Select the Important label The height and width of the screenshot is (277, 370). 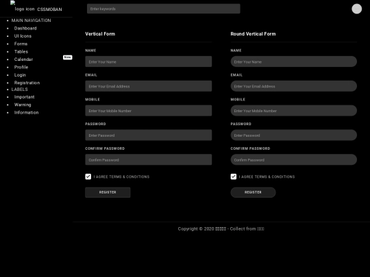coord(24,97)
